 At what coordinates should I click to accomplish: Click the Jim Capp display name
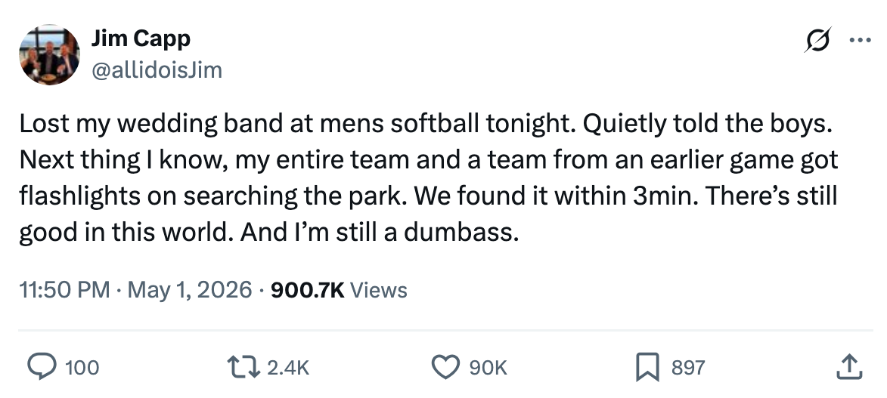pyautogui.click(x=141, y=39)
